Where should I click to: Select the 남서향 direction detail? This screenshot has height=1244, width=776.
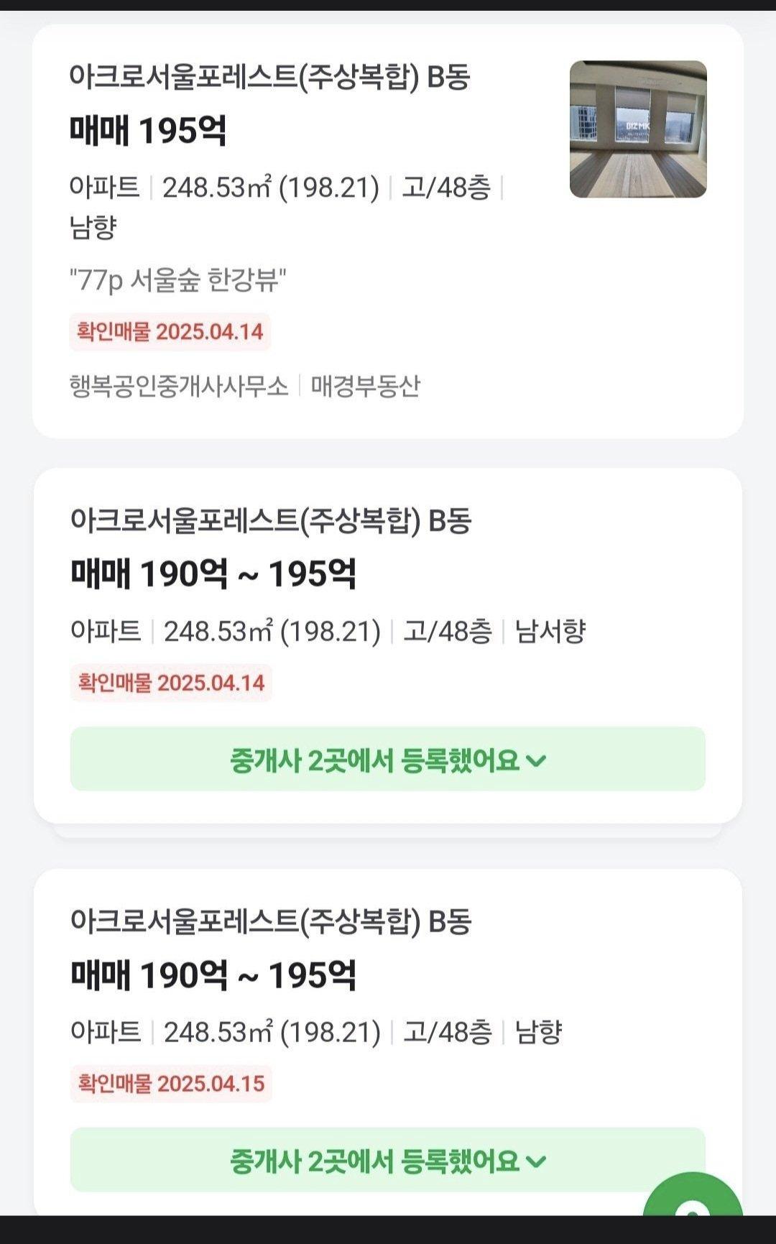550,631
